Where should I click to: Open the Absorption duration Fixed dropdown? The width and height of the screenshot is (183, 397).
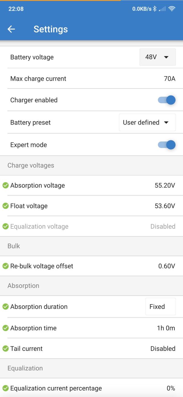coord(160,306)
